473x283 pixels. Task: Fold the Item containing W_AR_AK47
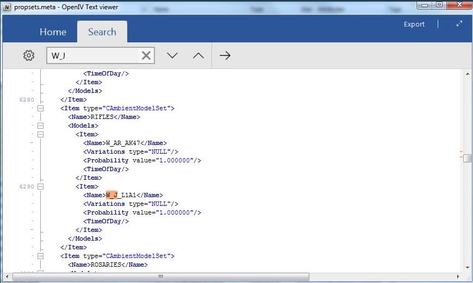(x=40, y=134)
